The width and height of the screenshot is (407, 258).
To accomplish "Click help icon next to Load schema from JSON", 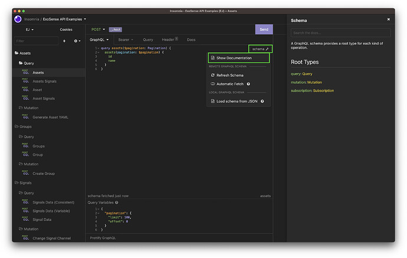I will point(262,102).
